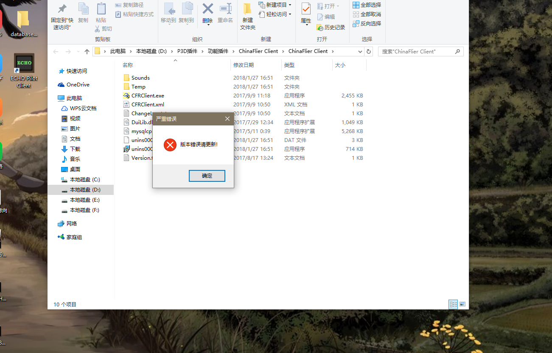Select 视频 in the navigation pane
552x353 pixels.
pyautogui.click(x=75, y=119)
